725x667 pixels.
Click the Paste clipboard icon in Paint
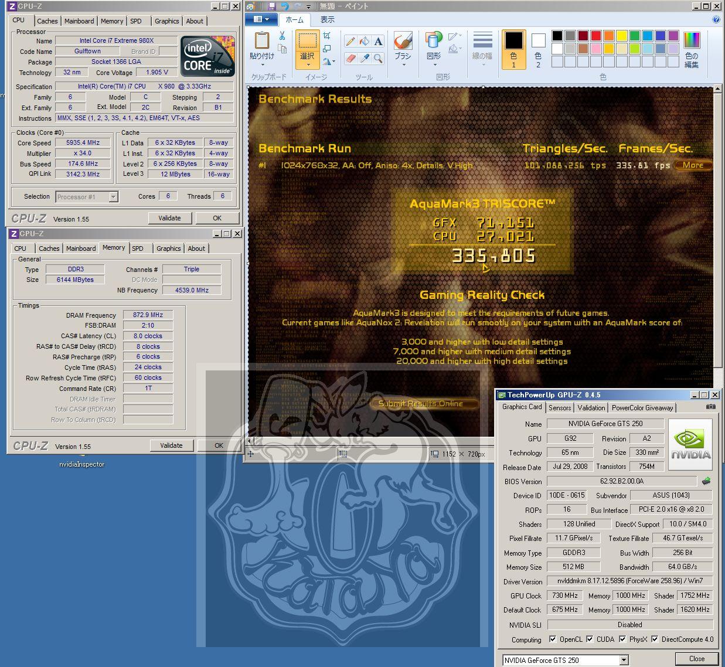point(261,40)
